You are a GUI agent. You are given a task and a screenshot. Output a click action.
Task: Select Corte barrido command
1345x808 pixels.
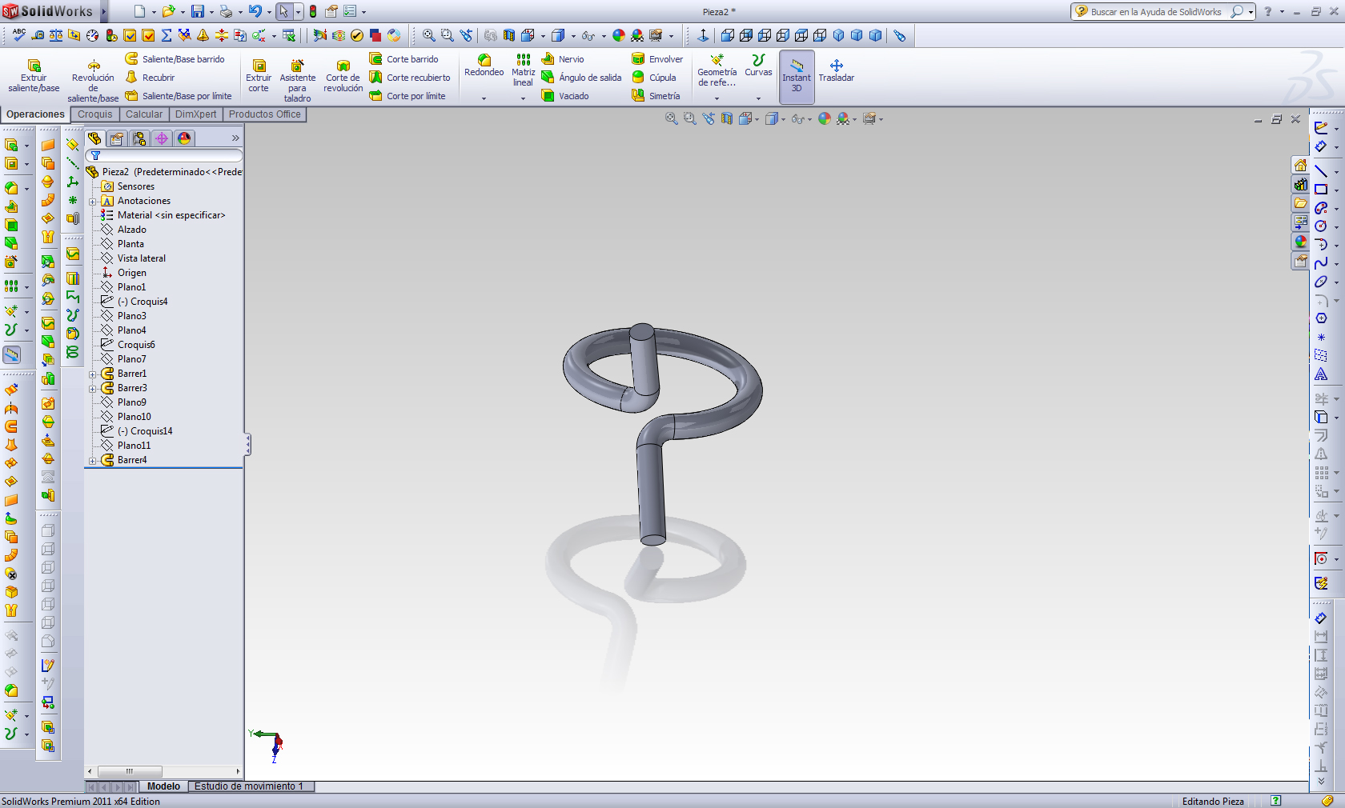coord(403,59)
